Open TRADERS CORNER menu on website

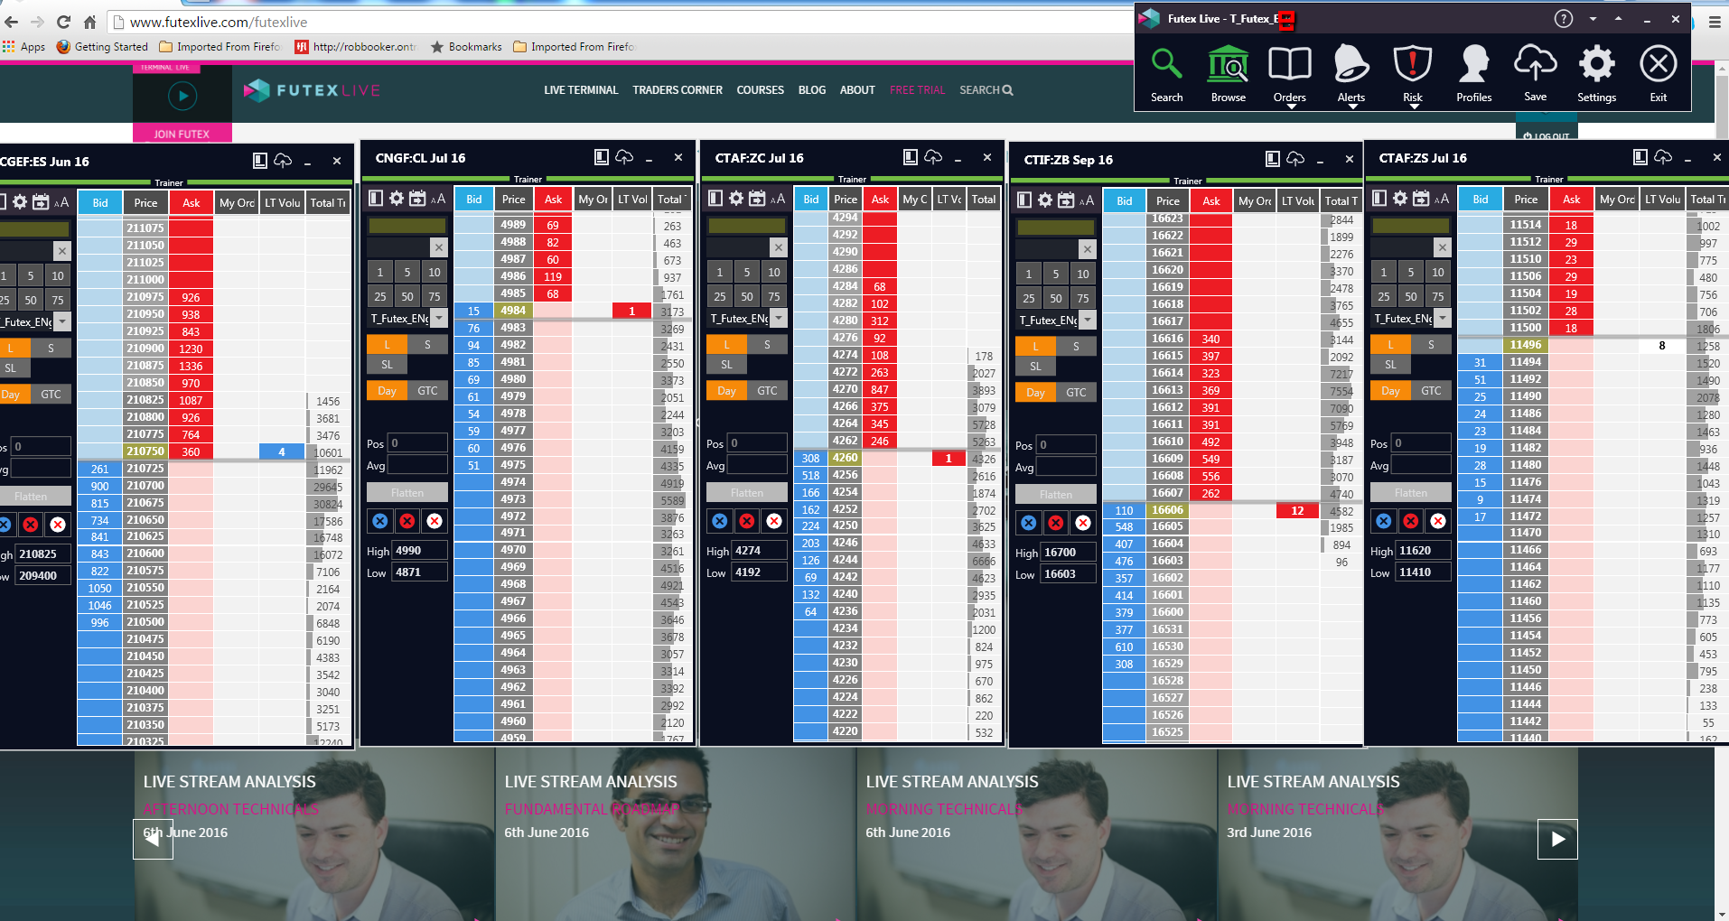point(678,90)
